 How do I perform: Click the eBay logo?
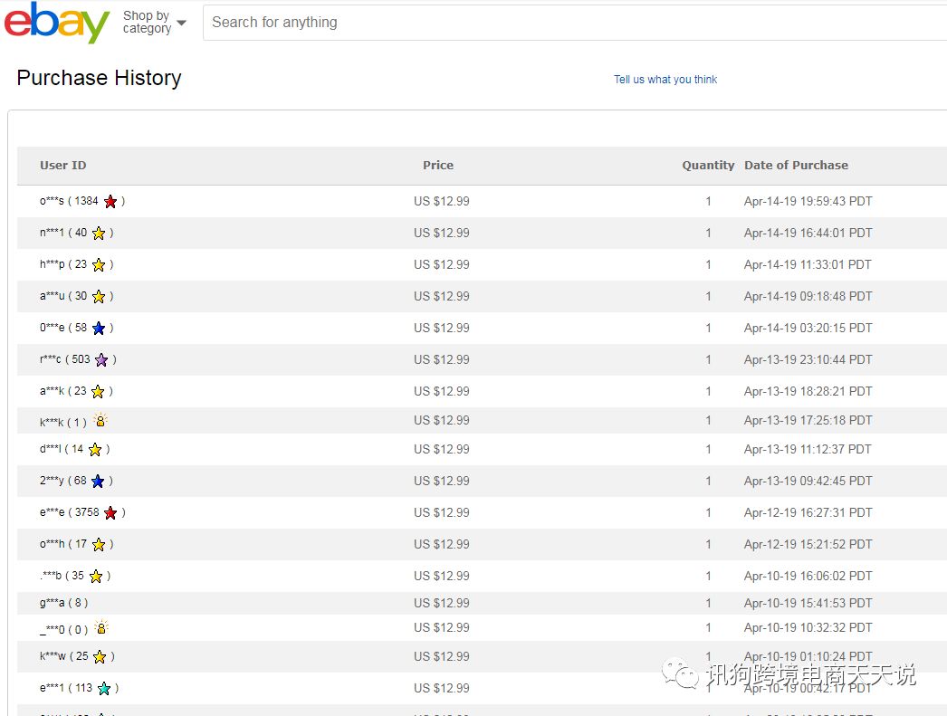(x=57, y=23)
